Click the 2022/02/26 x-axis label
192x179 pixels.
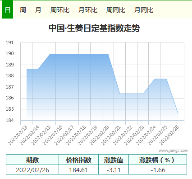[169, 136]
